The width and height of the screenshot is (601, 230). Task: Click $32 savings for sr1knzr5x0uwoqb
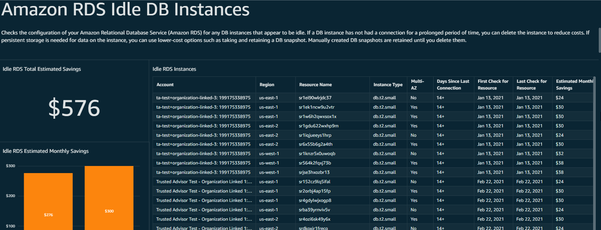point(559,154)
